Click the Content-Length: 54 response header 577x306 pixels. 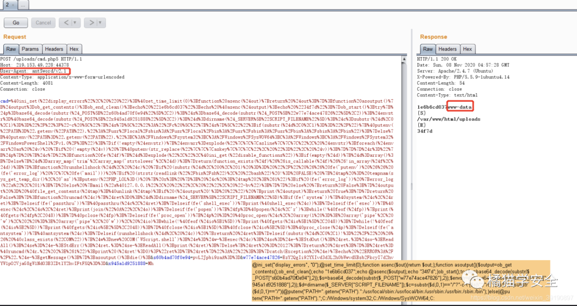click(x=441, y=83)
